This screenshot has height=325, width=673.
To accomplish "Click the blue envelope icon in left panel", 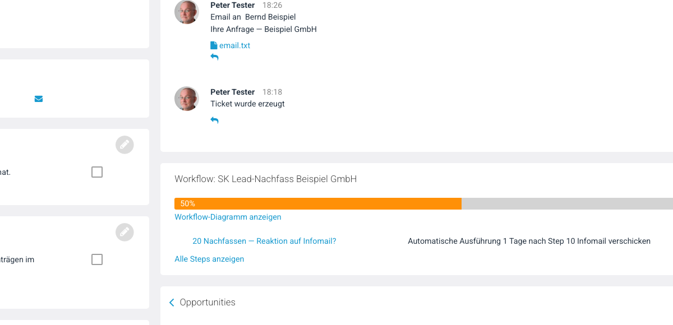I will point(39,99).
